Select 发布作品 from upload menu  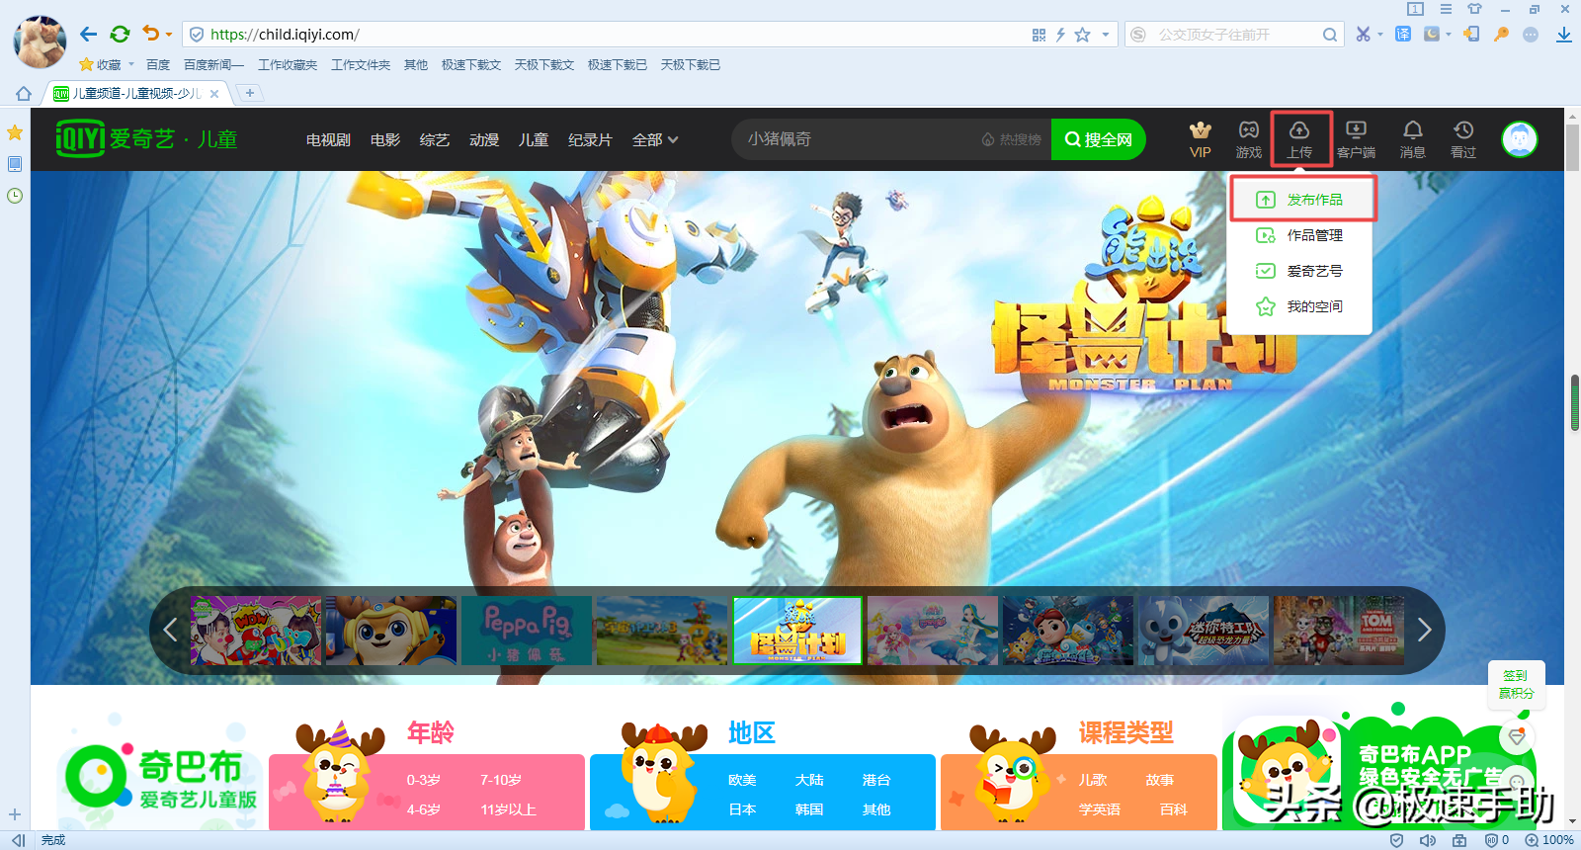point(1303,200)
